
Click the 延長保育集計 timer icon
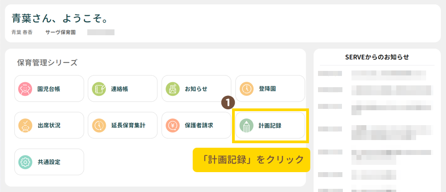coord(99,125)
